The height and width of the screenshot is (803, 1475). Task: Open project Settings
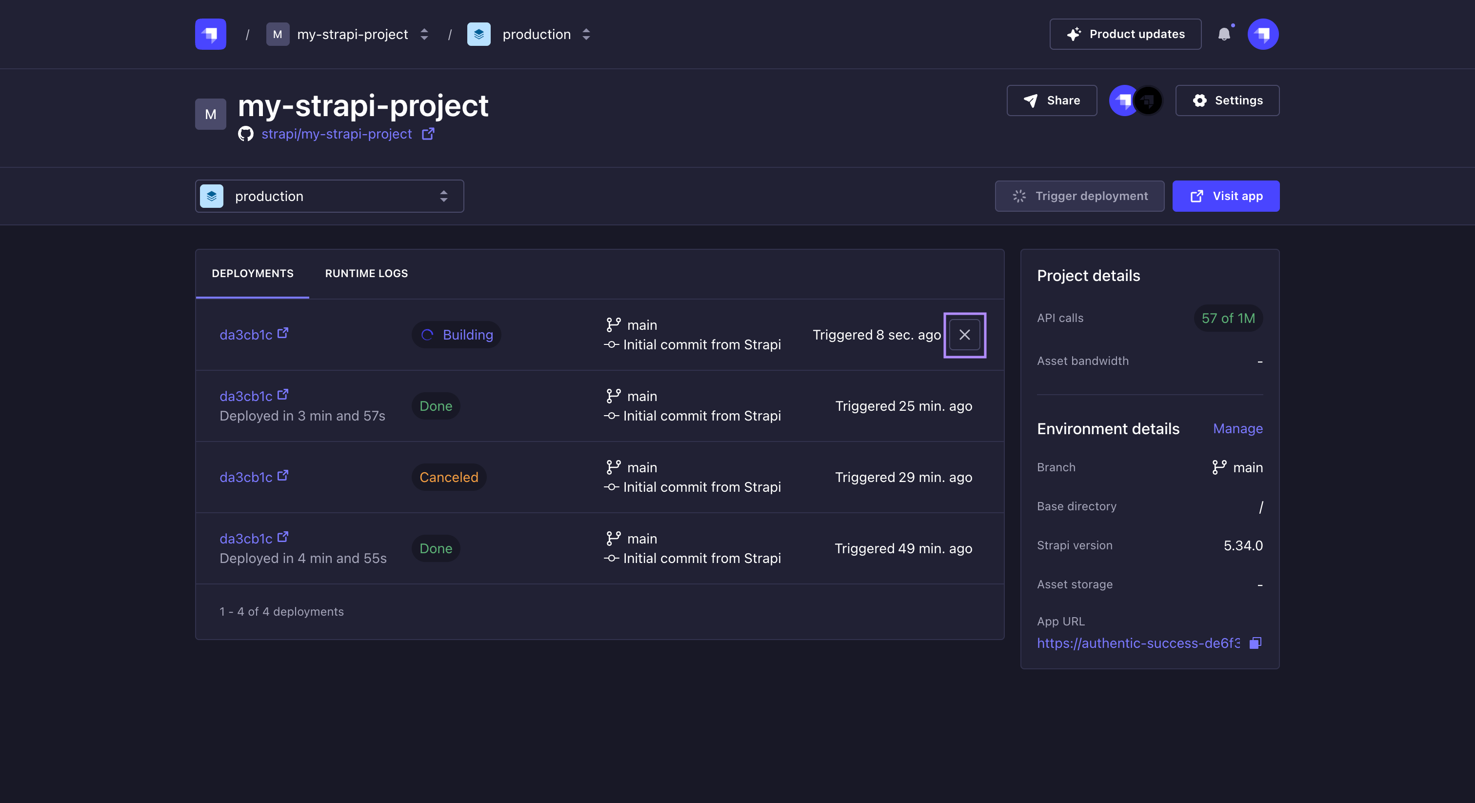(x=1227, y=101)
